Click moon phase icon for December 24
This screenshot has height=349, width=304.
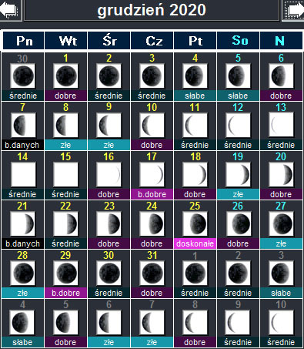click(x=152, y=224)
